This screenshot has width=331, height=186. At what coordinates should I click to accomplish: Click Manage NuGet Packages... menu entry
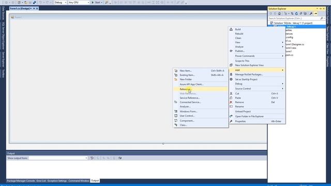(x=257, y=74)
